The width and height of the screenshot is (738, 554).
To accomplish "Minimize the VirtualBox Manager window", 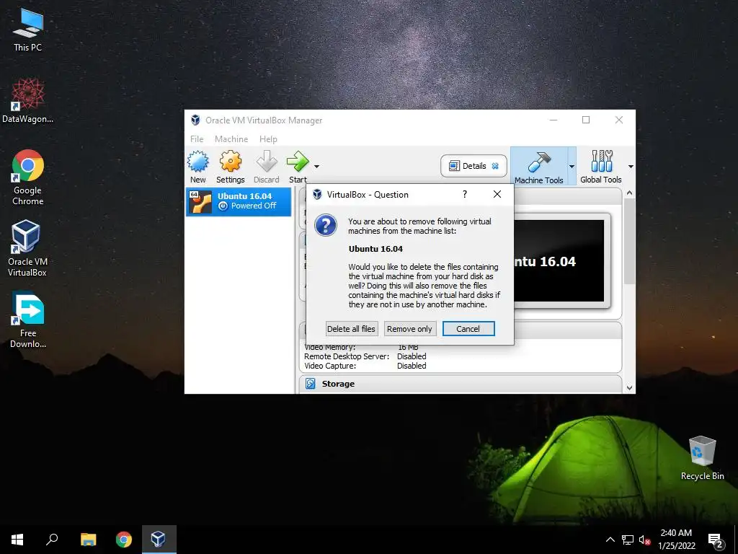I will 553,120.
